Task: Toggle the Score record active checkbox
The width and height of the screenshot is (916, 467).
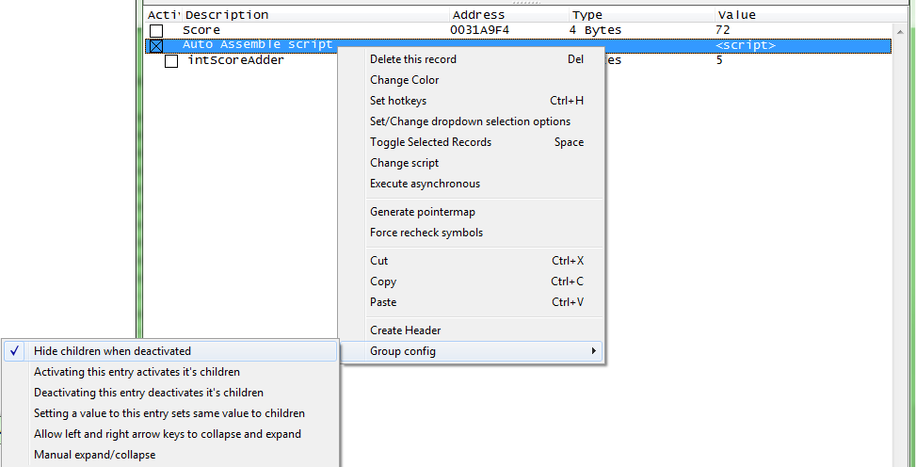Action: (x=156, y=31)
